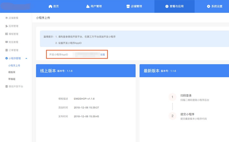This screenshot has width=229, height=142.
Task: Click the 模板管理 grid icon in sidebar
Action: coord(7,34)
